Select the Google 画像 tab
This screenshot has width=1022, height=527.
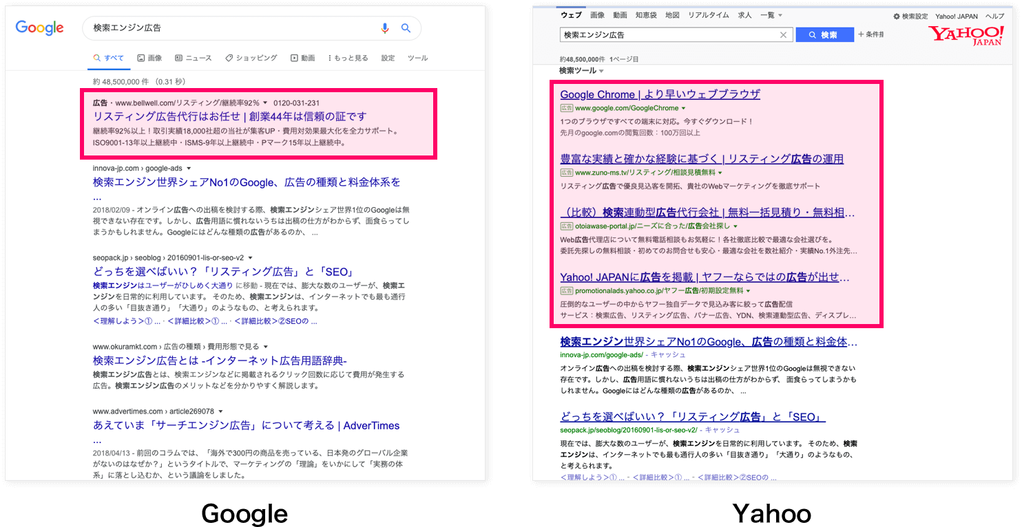(x=149, y=58)
